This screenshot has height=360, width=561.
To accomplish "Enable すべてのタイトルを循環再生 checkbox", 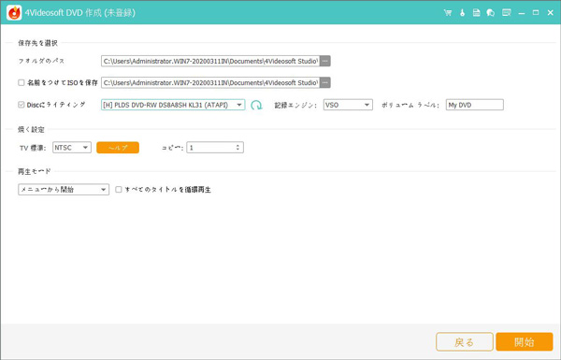I will [x=119, y=189].
